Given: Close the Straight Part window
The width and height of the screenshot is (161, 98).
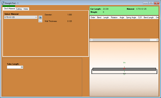Looking at the screenshot, I should coord(157,3).
